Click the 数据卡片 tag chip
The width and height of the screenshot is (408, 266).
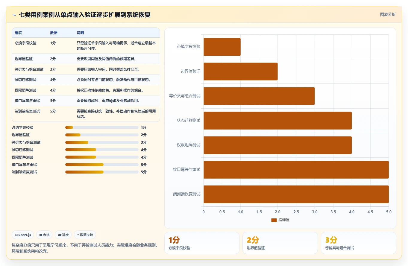tap(85, 235)
